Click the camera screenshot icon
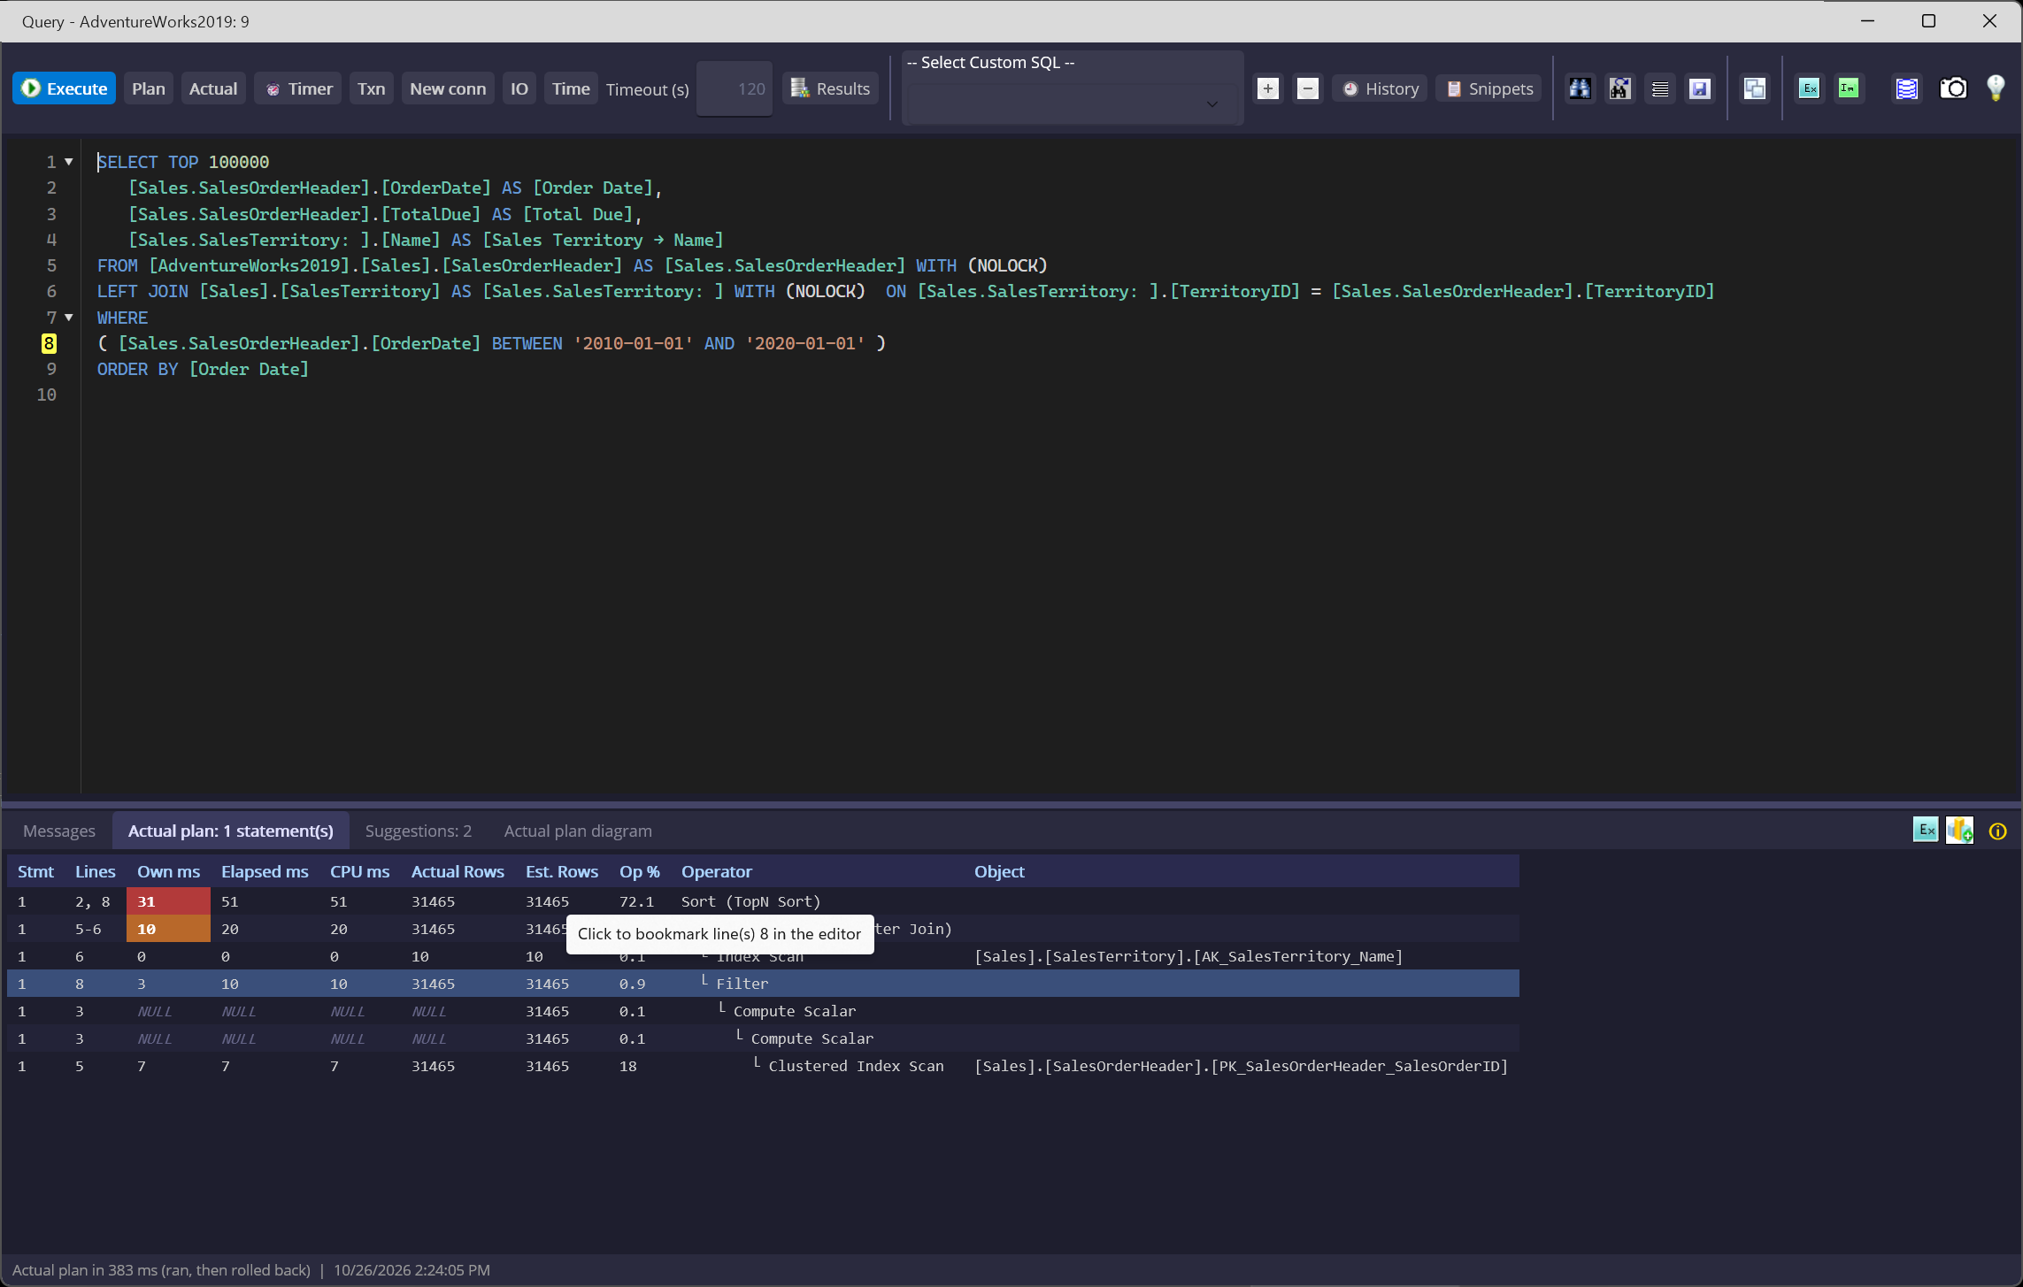2023x1287 pixels. click(1953, 88)
